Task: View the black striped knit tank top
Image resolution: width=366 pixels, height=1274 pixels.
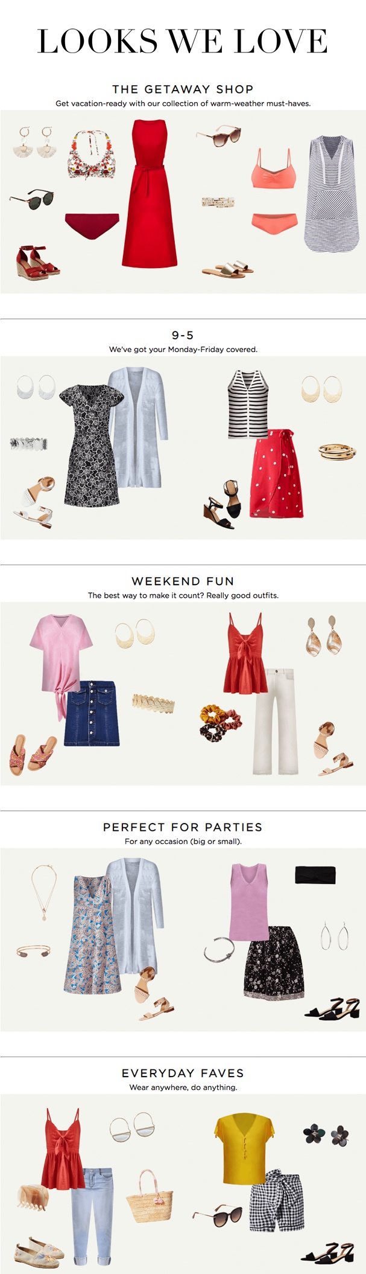Action: (248, 404)
